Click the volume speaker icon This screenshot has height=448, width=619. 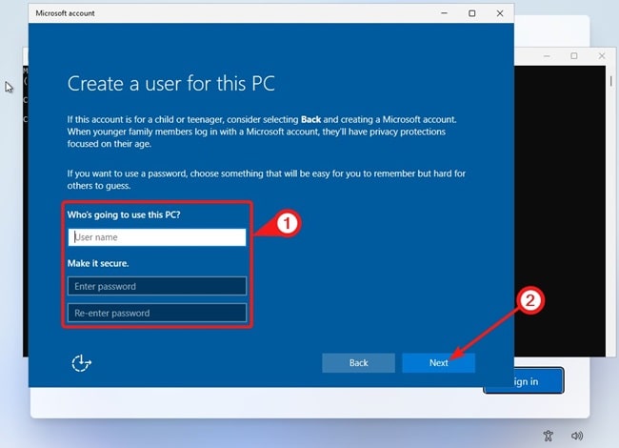click(x=578, y=436)
